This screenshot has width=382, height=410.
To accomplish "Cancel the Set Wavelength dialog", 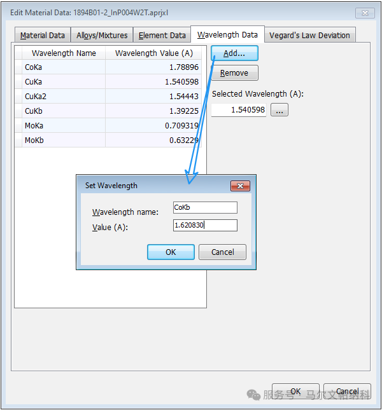I will coord(222,252).
